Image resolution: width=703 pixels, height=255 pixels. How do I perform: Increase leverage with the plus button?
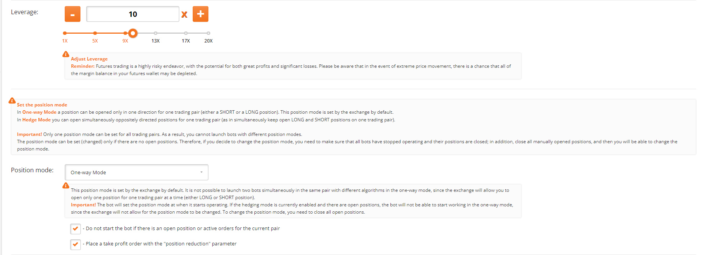200,14
